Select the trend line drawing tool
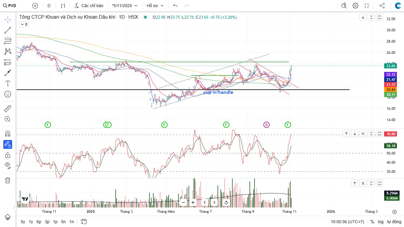404x227 pixels. coord(8,30)
